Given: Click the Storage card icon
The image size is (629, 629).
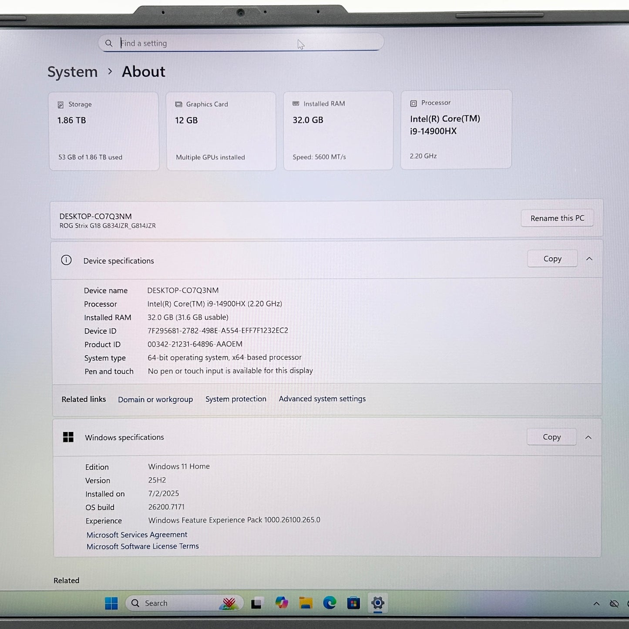Looking at the screenshot, I should pos(61,105).
